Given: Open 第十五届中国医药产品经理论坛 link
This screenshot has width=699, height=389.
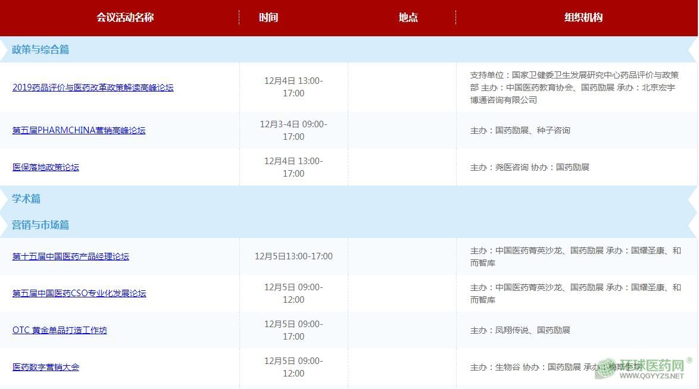Looking at the screenshot, I should tap(71, 256).
